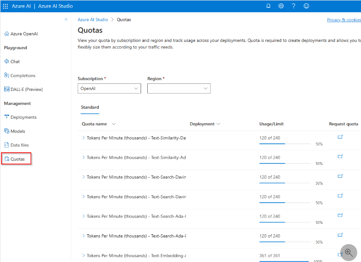
Task: Click the Usage/Limit column header
Action: (x=271, y=124)
